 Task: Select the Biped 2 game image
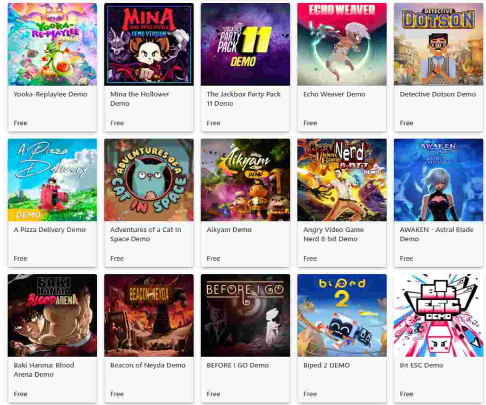click(x=342, y=315)
